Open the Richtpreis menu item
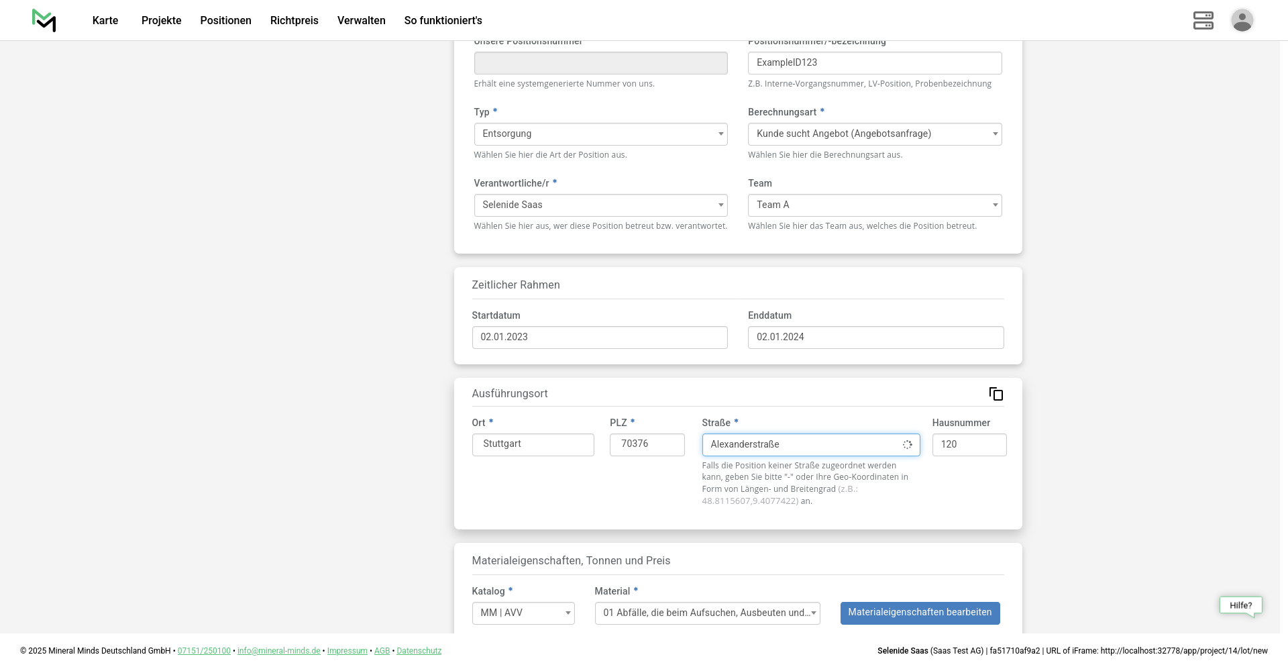The image size is (1288, 667). [x=294, y=20]
